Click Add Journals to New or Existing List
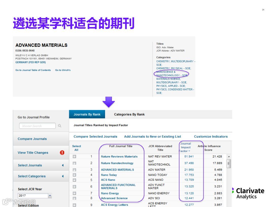274x207 pixels. pos(152,136)
